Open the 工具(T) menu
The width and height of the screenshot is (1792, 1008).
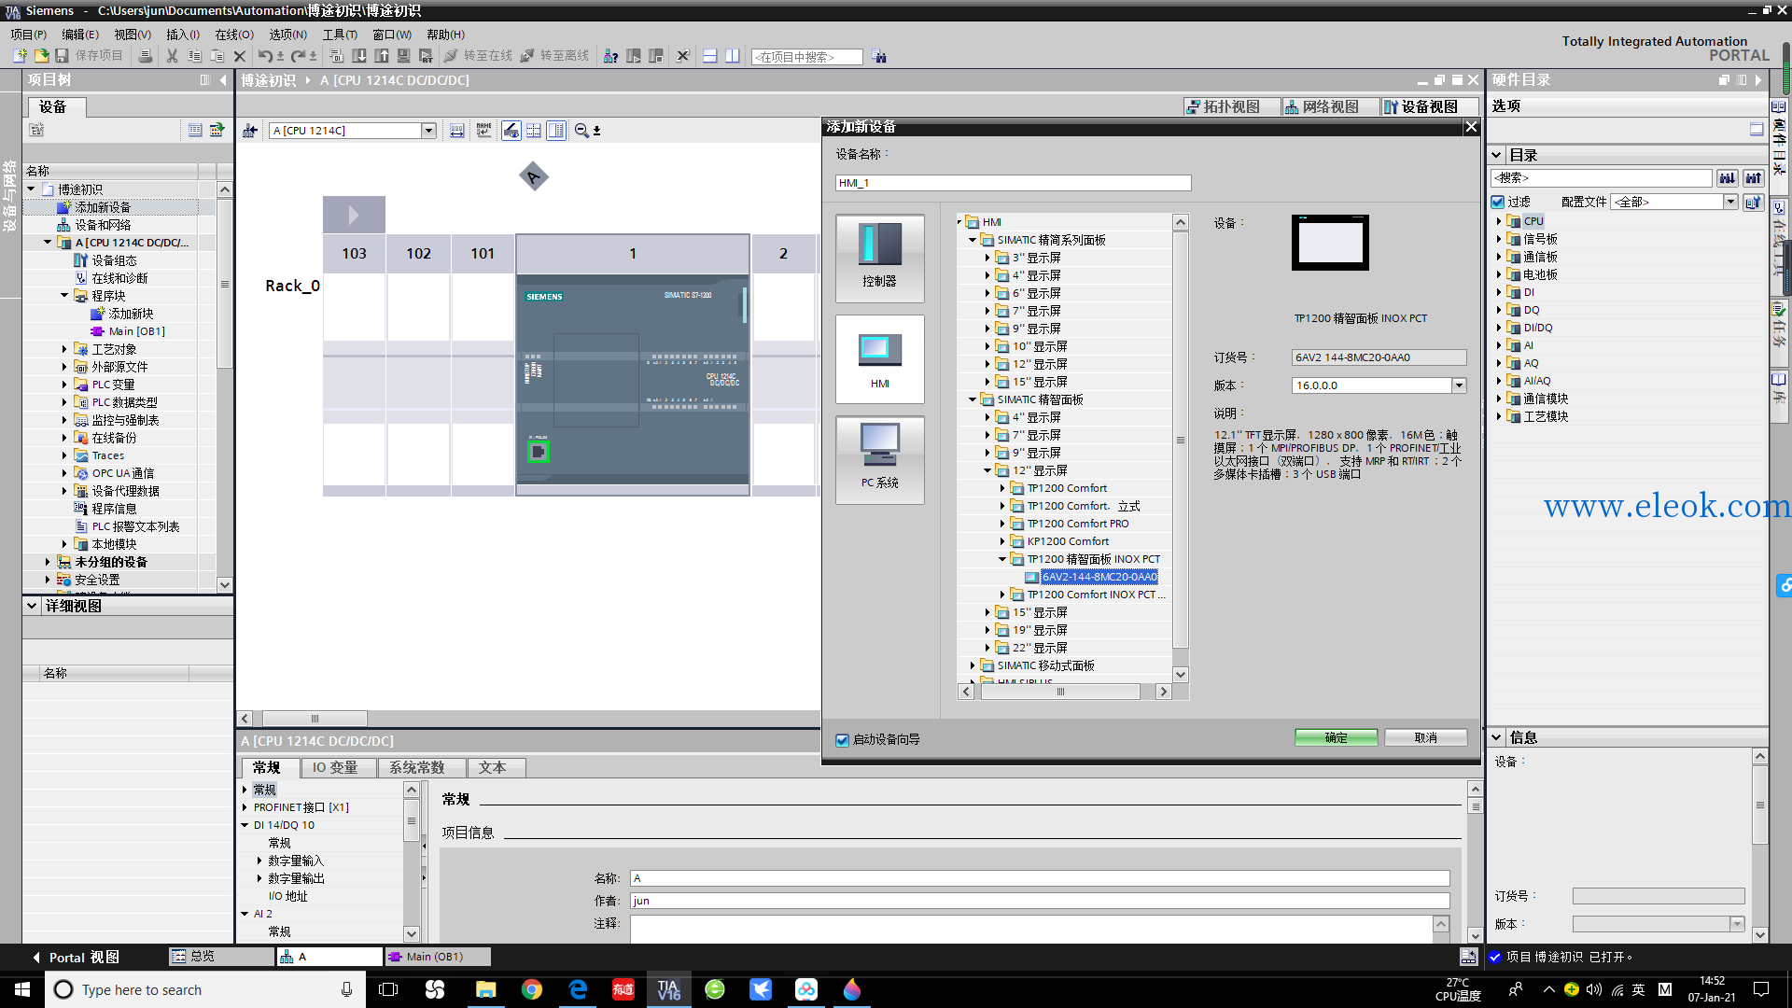point(340,35)
